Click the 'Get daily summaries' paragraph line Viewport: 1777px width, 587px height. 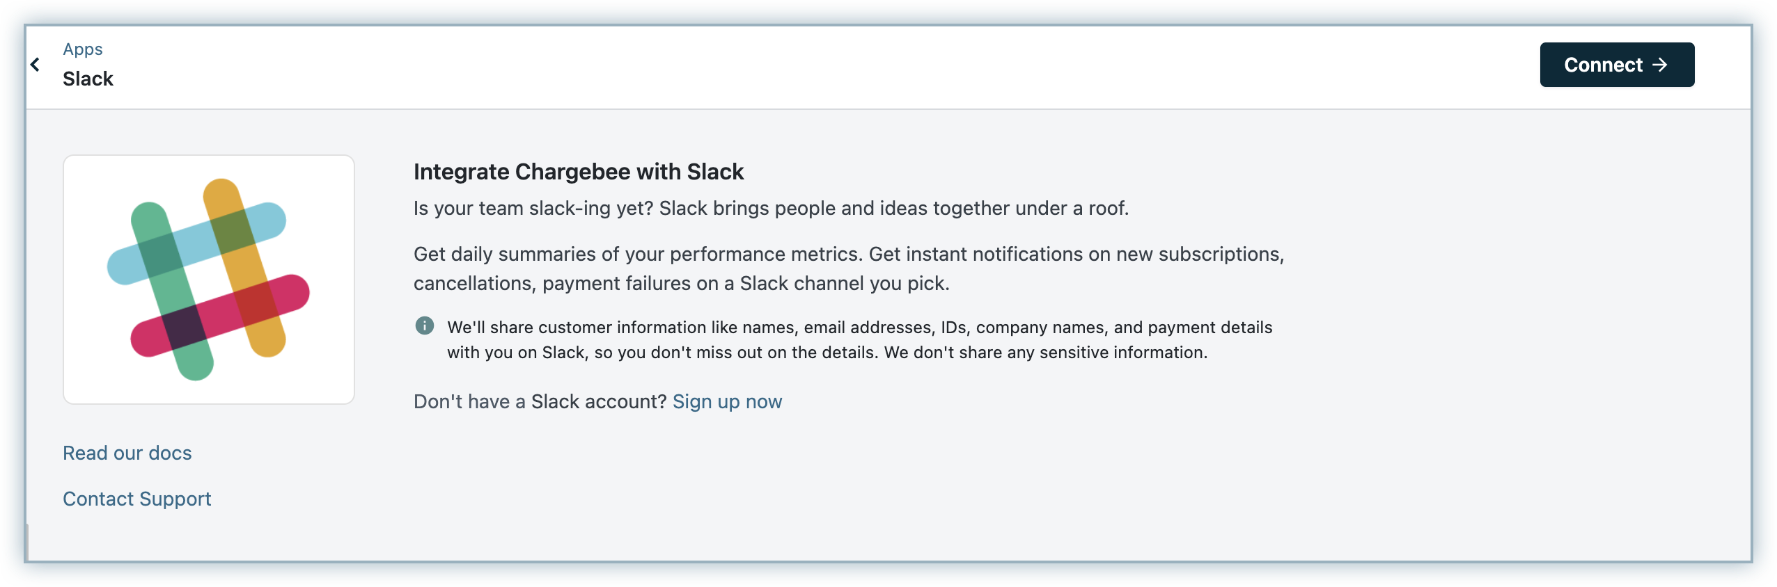[848, 255]
